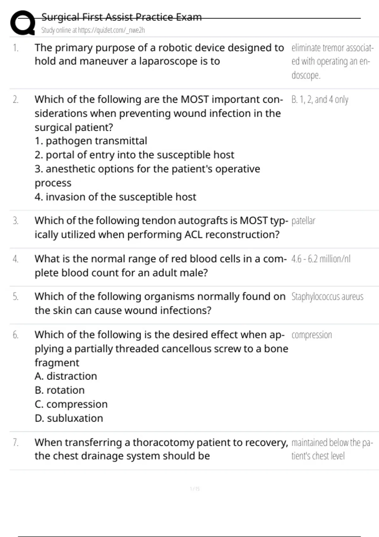Select question number 5

point(16,297)
